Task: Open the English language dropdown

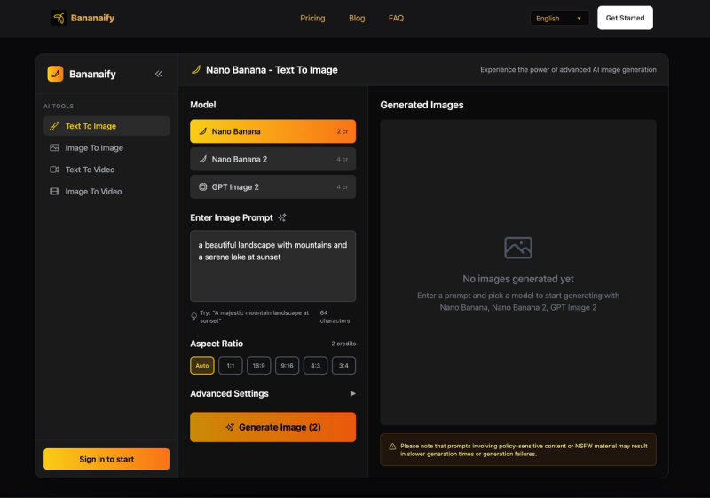Action: [x=560, y=18]
